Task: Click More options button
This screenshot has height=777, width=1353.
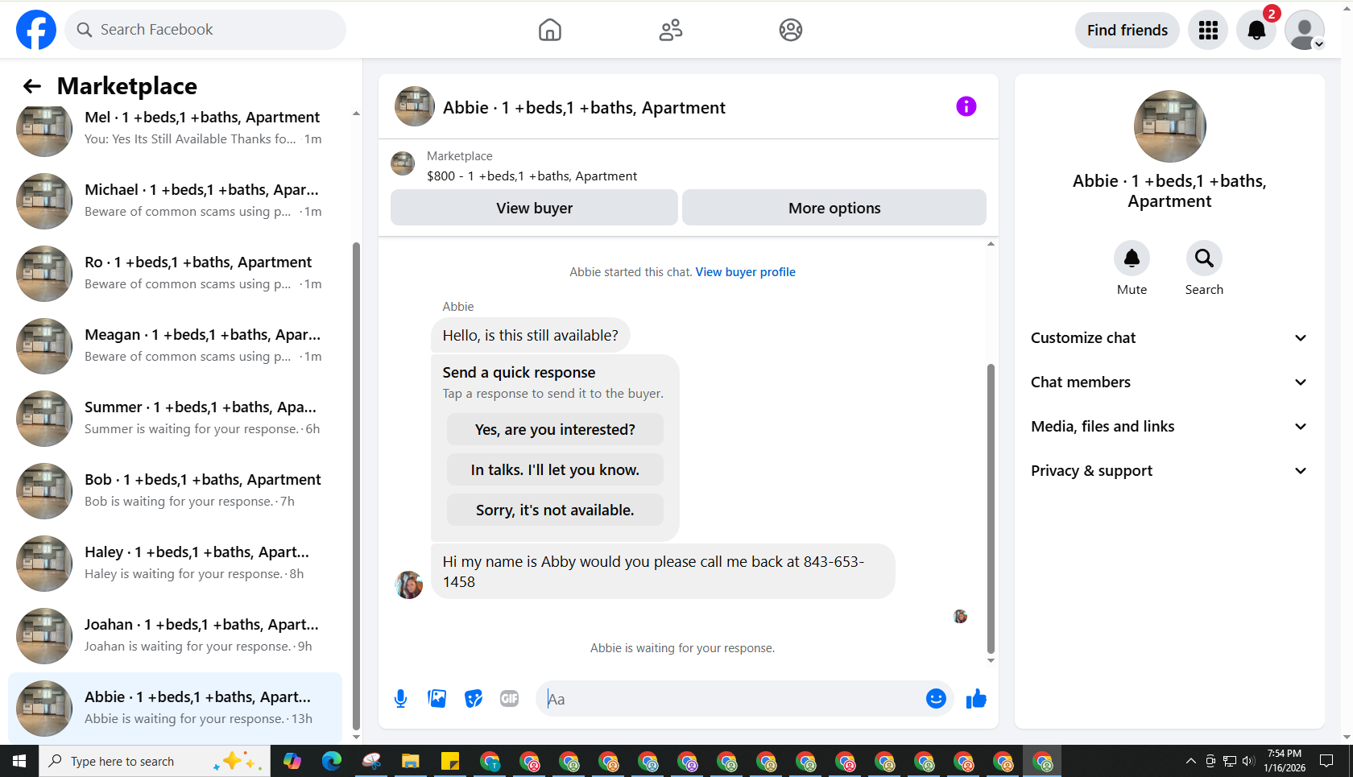Action: pyautogui.click(x=834, y=208)
